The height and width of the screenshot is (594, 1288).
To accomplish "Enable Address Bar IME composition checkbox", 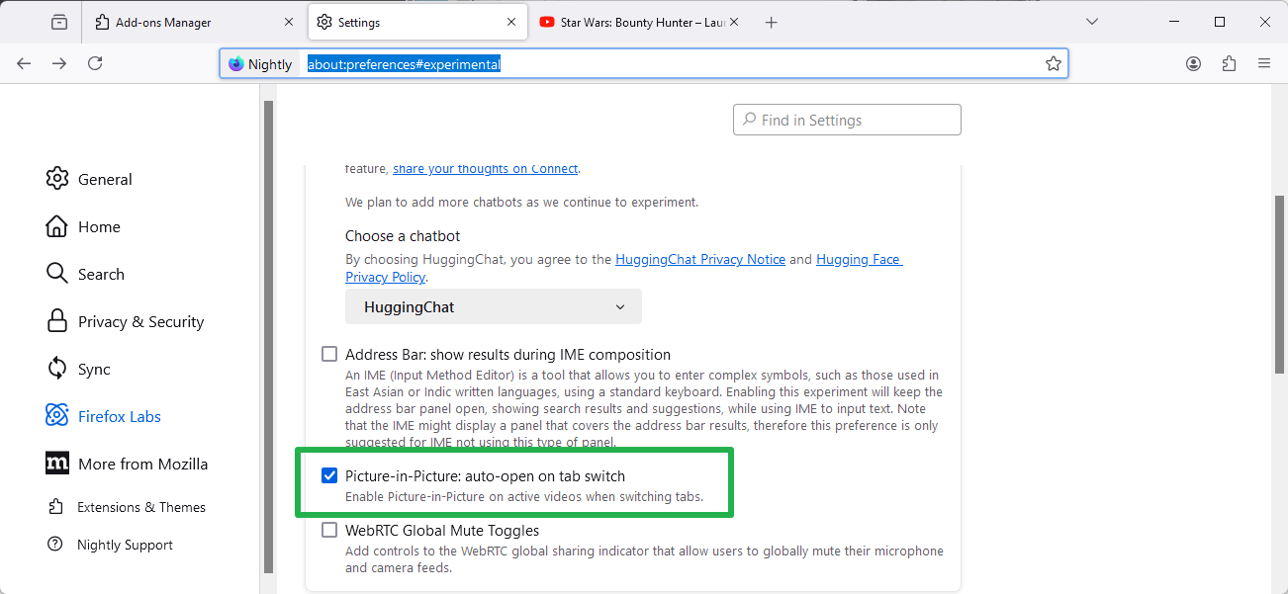I will pos(329,355).
